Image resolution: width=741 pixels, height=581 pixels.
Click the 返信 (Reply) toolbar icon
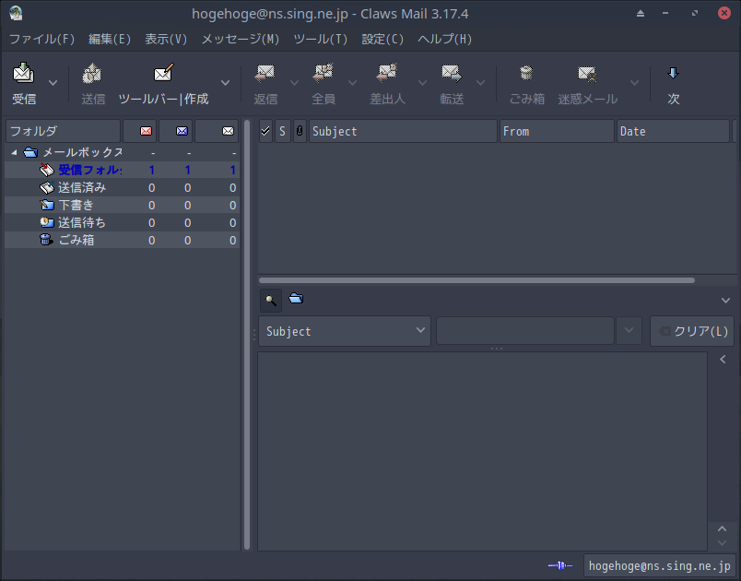(265, 73)
